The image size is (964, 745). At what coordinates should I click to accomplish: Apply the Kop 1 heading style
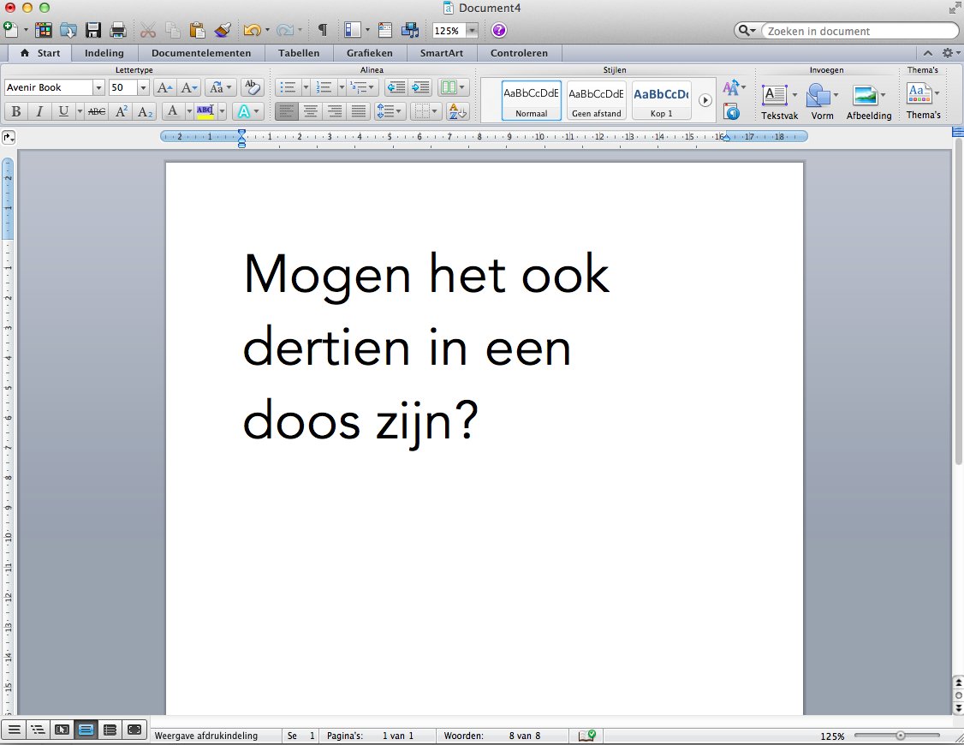coord(662,101)
